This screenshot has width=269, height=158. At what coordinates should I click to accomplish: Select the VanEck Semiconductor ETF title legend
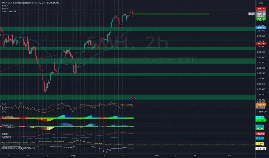click(x=31, y=3)
